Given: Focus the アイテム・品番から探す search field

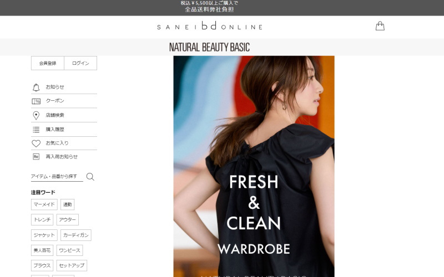Looking at the screenshot, I should click(x=57, y=176).
